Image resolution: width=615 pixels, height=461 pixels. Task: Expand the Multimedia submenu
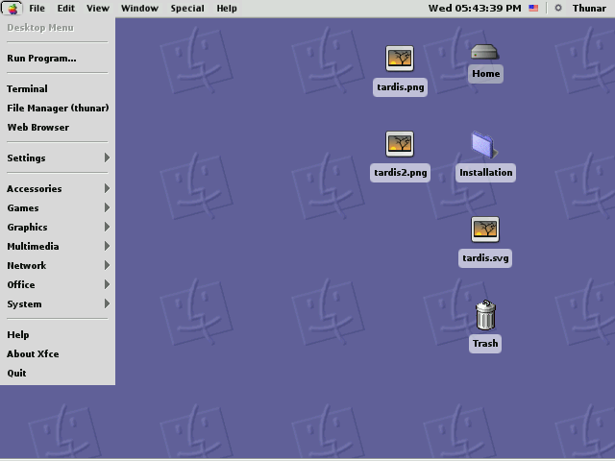(58, 247)
